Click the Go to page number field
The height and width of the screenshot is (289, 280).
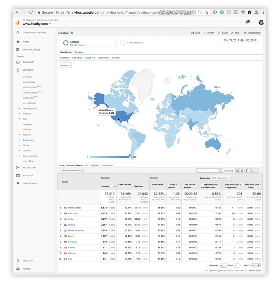[x=236, y=266]
